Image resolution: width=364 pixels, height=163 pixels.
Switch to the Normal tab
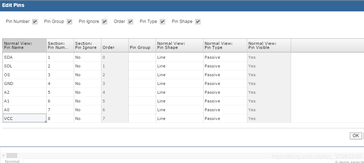[12, 161]
